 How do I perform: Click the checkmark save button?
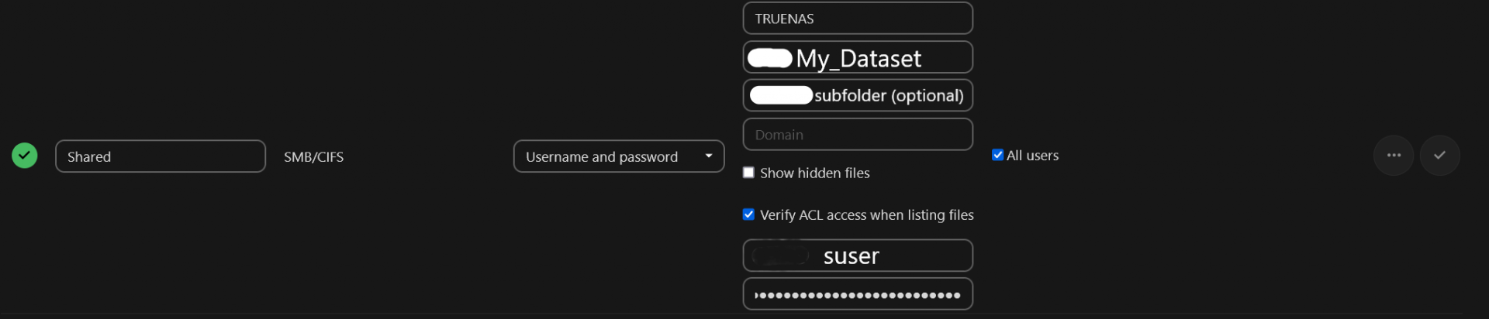click(1439, 156)
